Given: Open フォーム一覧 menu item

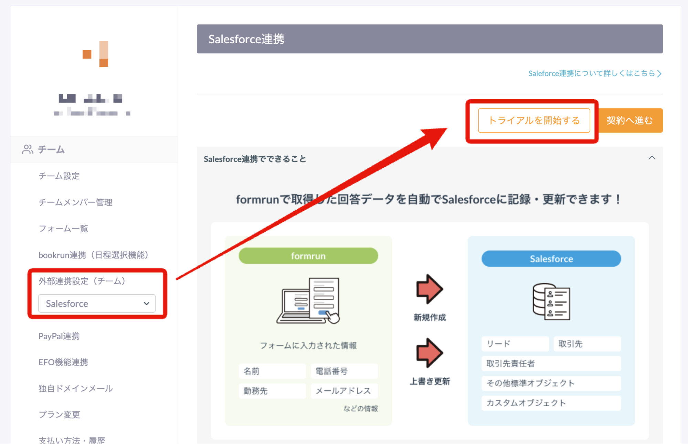Looking at the screenshot, I should (63, 229).
